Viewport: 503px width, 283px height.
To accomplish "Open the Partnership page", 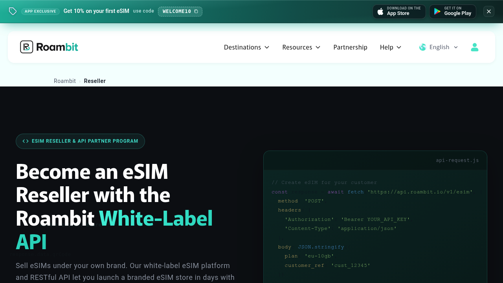I will [350, 47].
